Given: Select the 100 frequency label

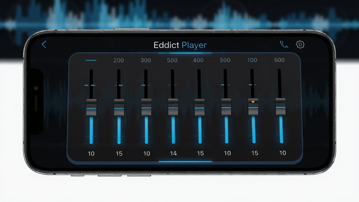Looking at the screenshot, I should pos(252,60).
